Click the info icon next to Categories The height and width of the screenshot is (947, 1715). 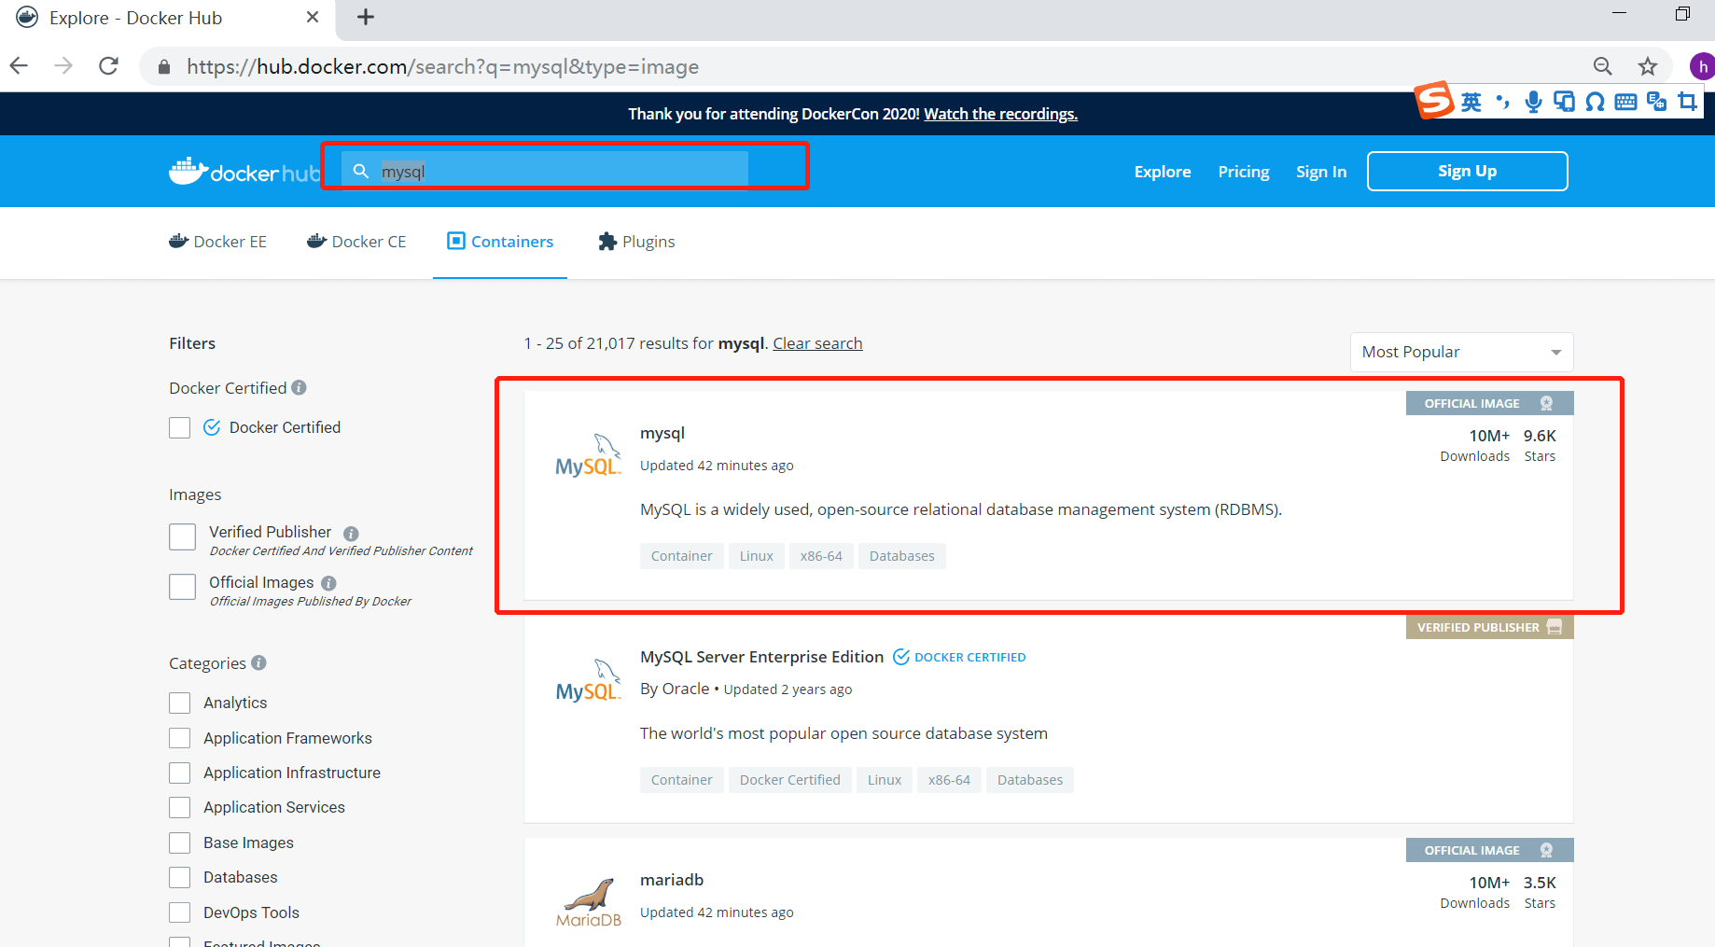point(258,662)
